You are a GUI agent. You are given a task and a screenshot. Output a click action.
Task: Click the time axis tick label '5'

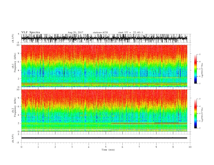click(x=106, y=147)
